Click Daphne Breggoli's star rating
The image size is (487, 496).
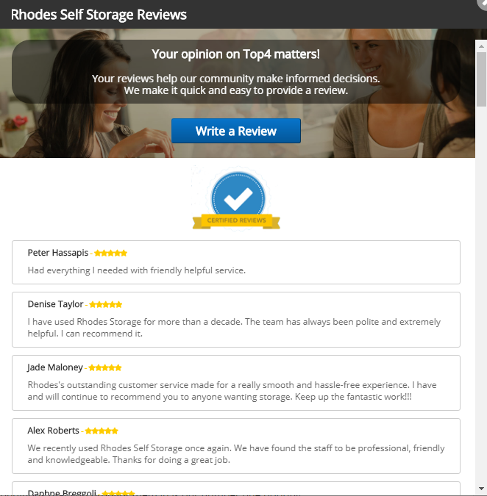[x=118, y=493]
